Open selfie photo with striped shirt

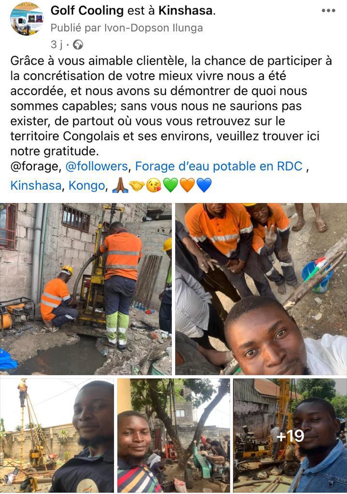174,436
